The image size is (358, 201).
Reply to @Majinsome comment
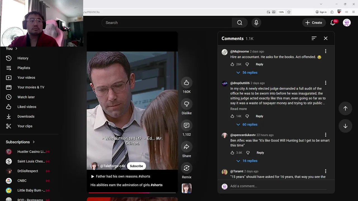[259, 64]
